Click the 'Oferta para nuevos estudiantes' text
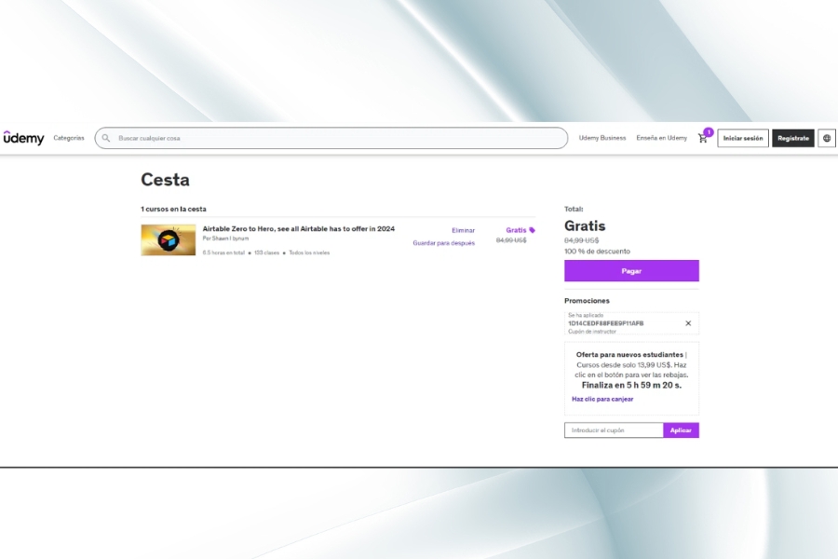Viewport: 838px width, 559px height. [629, 355]
